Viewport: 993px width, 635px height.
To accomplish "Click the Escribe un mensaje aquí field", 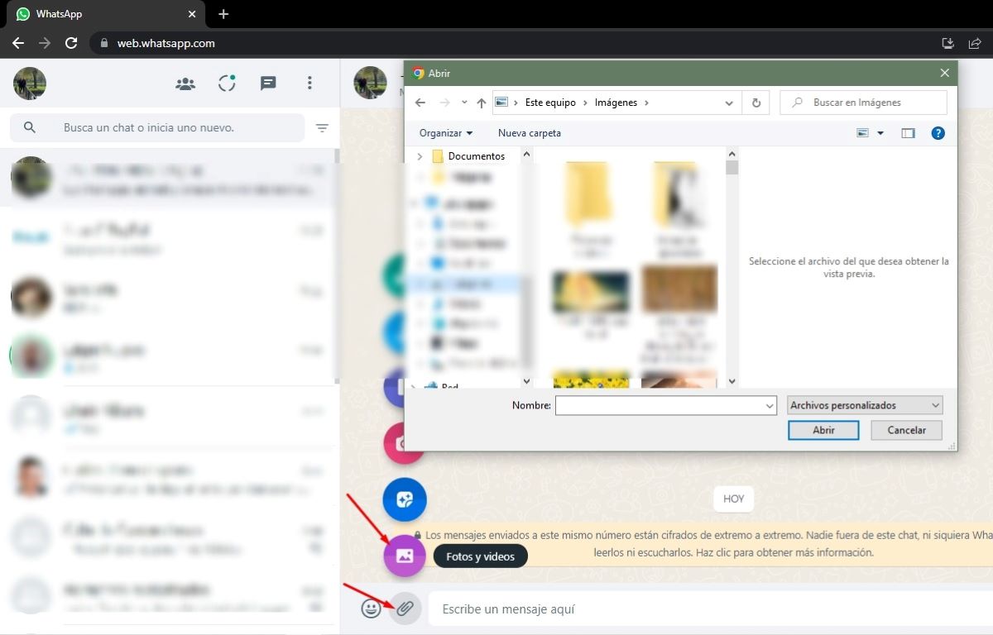I will click(x=712, y=609).
